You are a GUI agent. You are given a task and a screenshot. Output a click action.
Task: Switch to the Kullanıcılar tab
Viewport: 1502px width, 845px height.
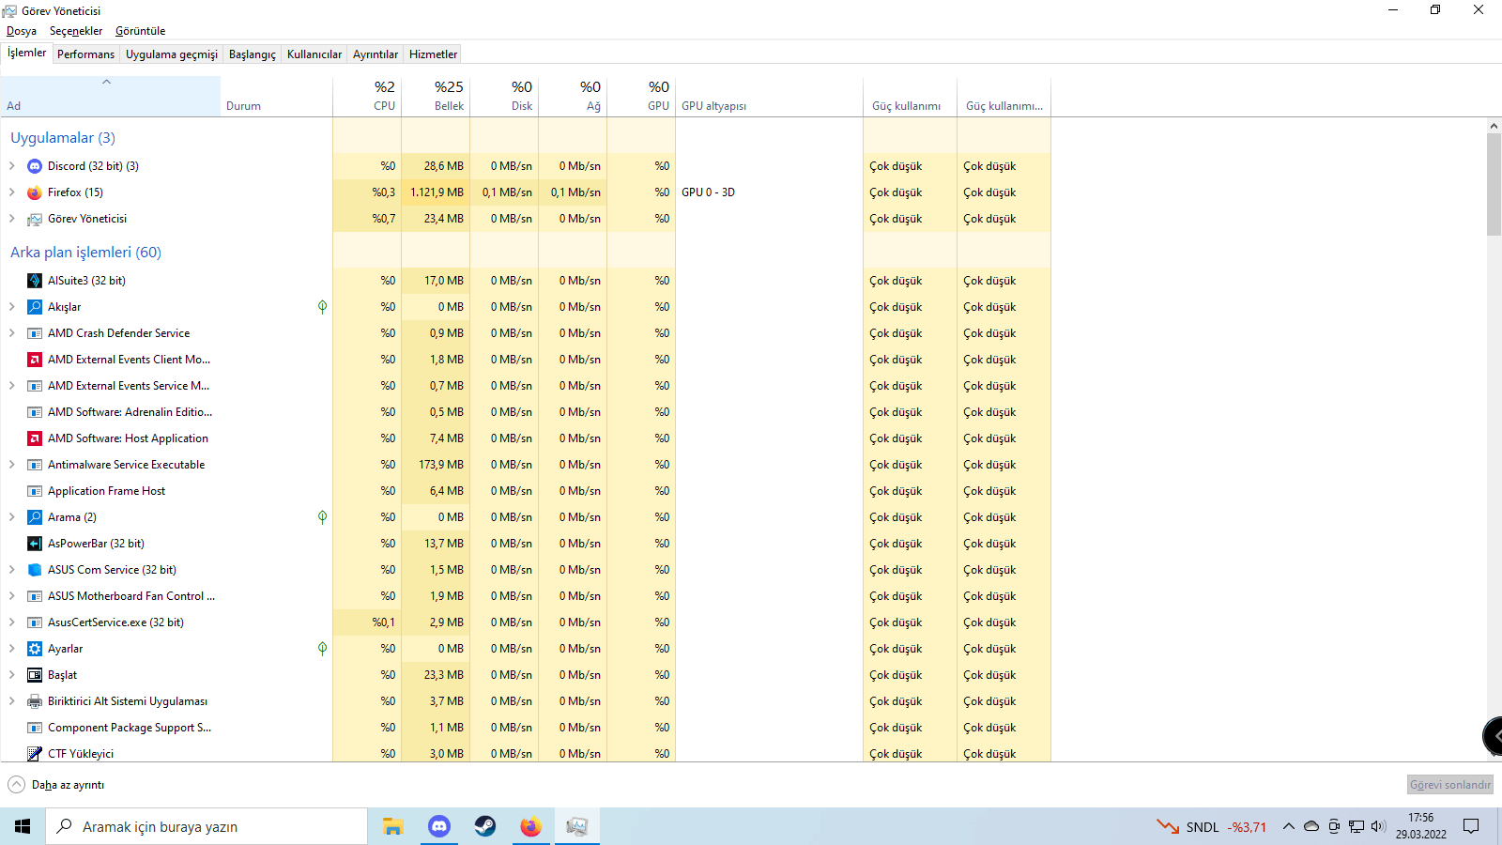tap(314, 54)
